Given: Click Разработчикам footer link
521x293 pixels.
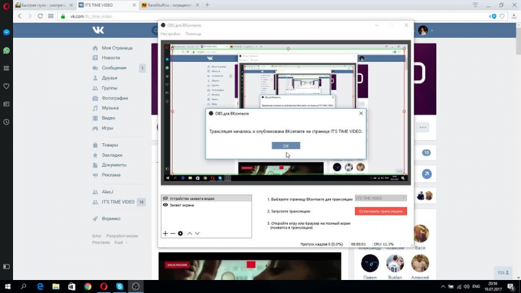Looking at the screenshot, I should click(x=122, y=236).
